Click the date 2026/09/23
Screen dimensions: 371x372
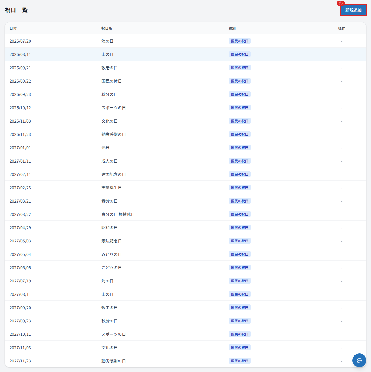(x=20, y=94)
